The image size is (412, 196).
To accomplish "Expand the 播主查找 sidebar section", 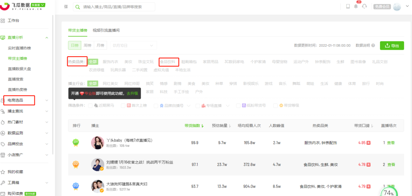I will (47, 112).
